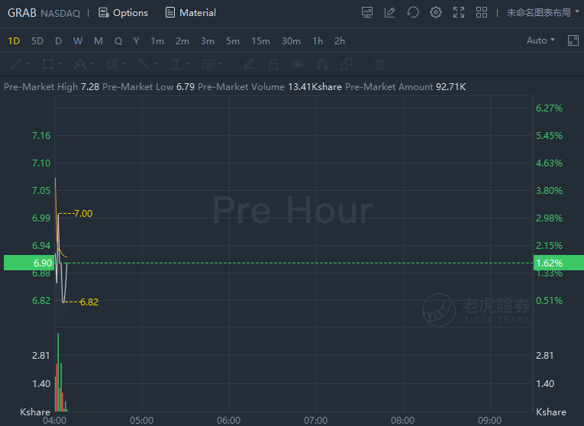Open chart settings gear icon

coord(436,12)
